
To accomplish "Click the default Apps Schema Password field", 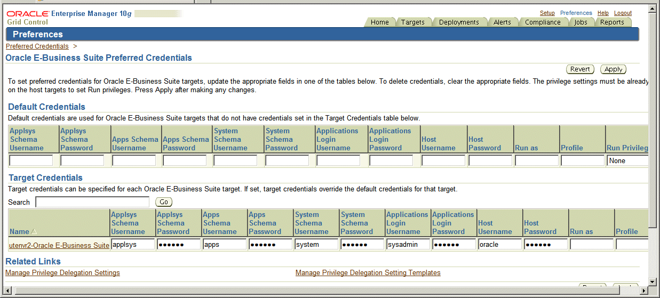I will (x=185, y=160).
